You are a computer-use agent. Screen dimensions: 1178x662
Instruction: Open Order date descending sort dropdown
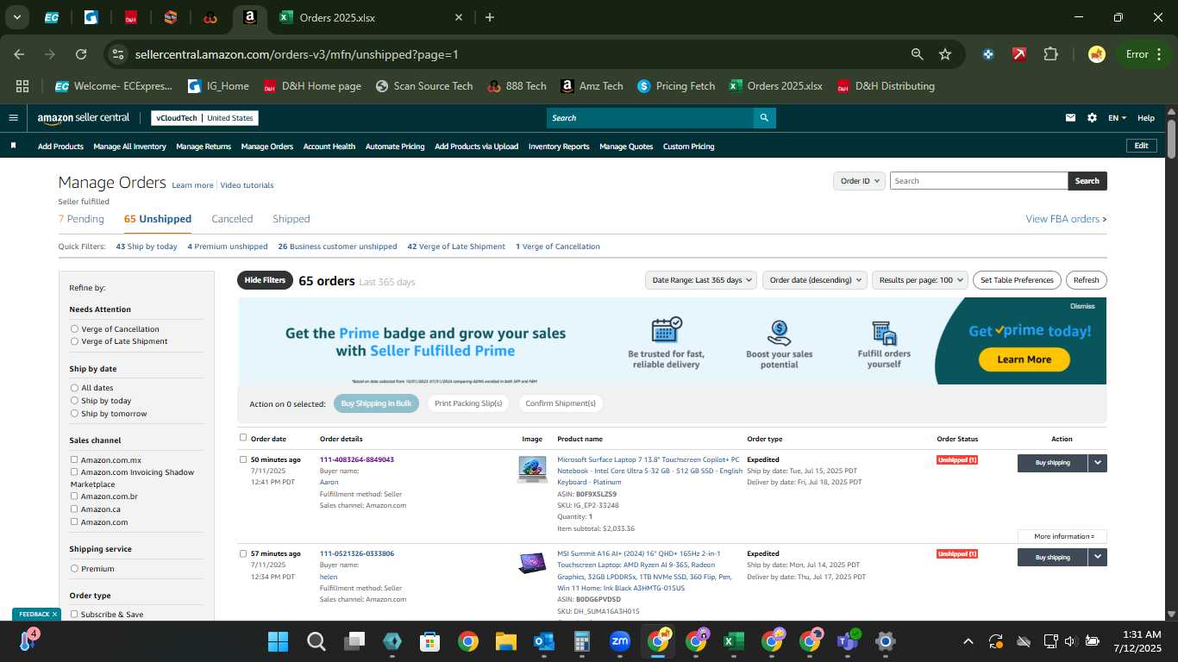[814, 280]
